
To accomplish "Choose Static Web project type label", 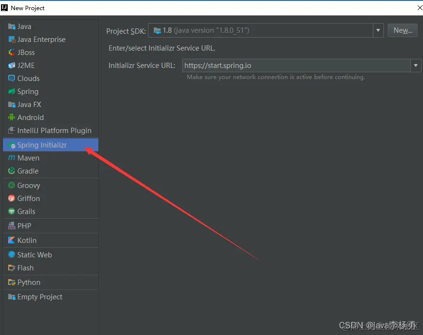I will 35,255.
